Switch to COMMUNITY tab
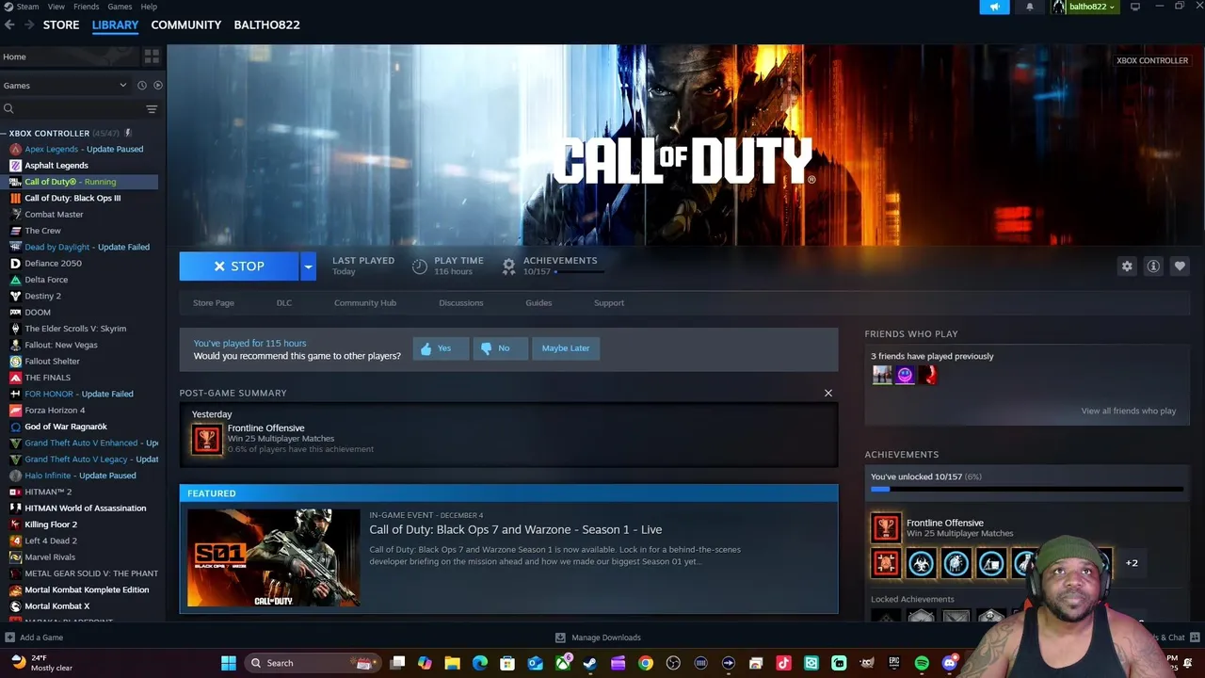The width and height of the screenshot is (1205, 678). [x=186, y=24]
